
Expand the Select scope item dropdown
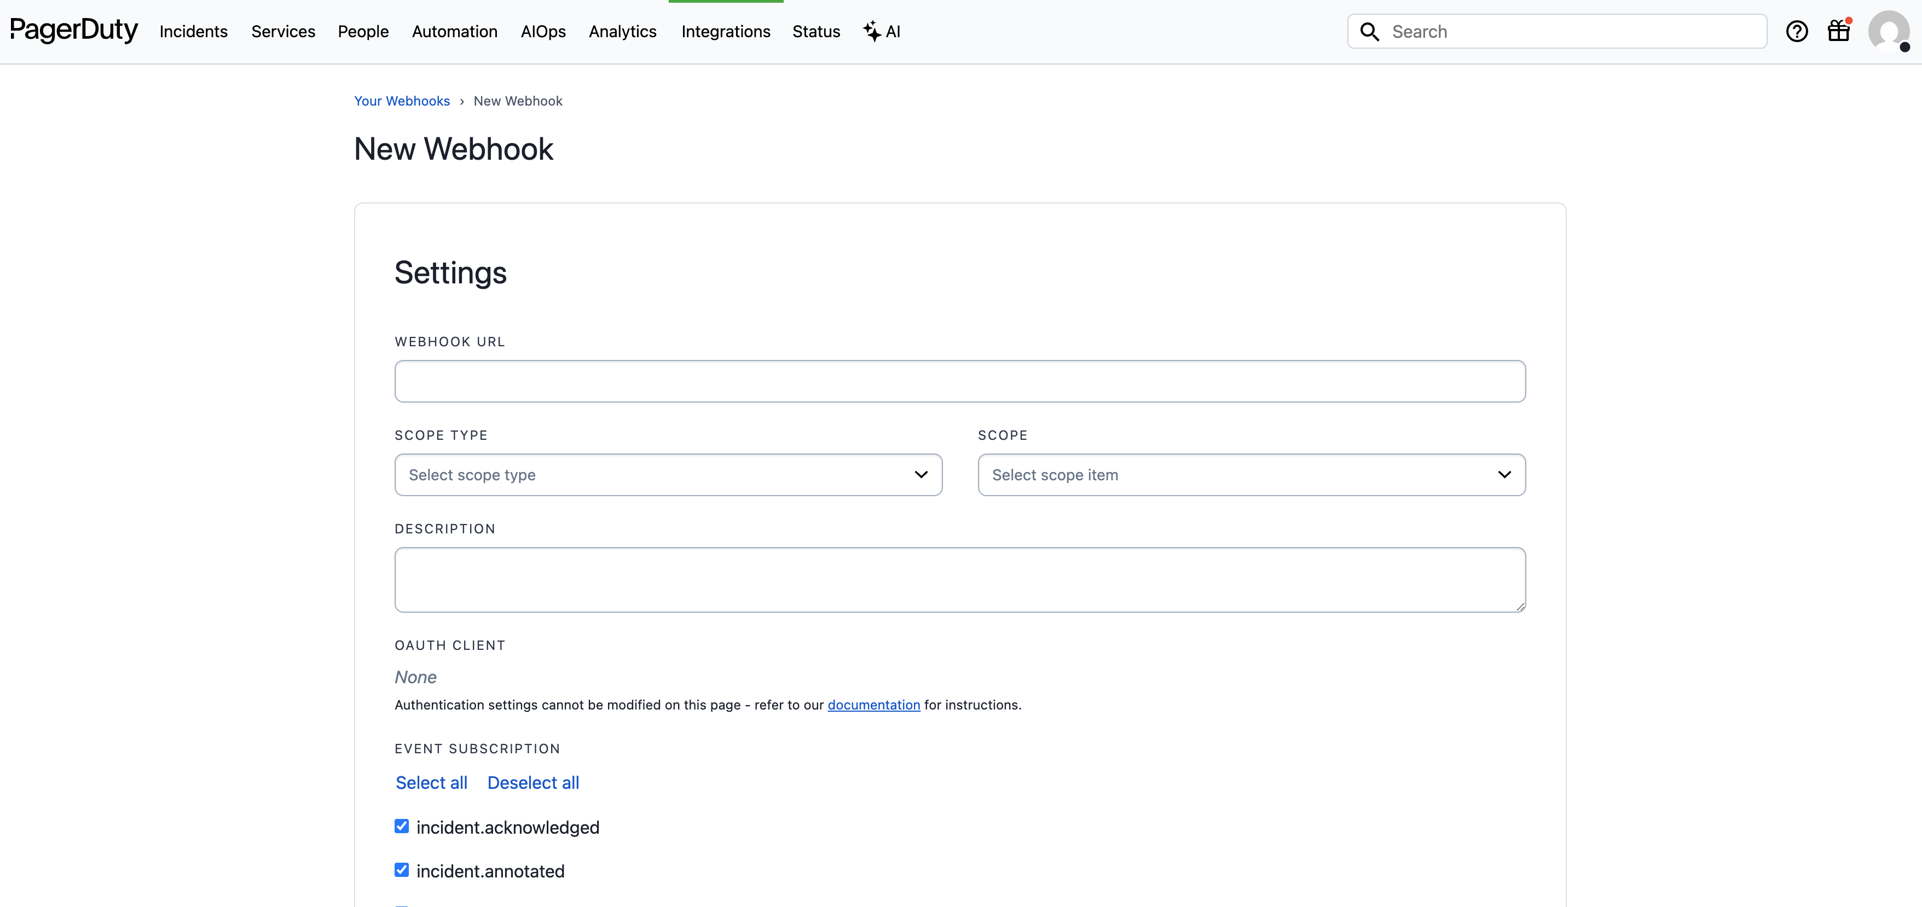[1251, 474]
